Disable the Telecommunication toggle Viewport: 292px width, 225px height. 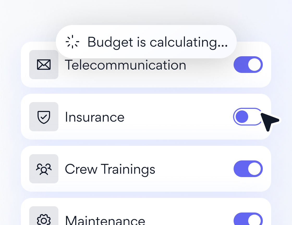[x=248, y=65]
